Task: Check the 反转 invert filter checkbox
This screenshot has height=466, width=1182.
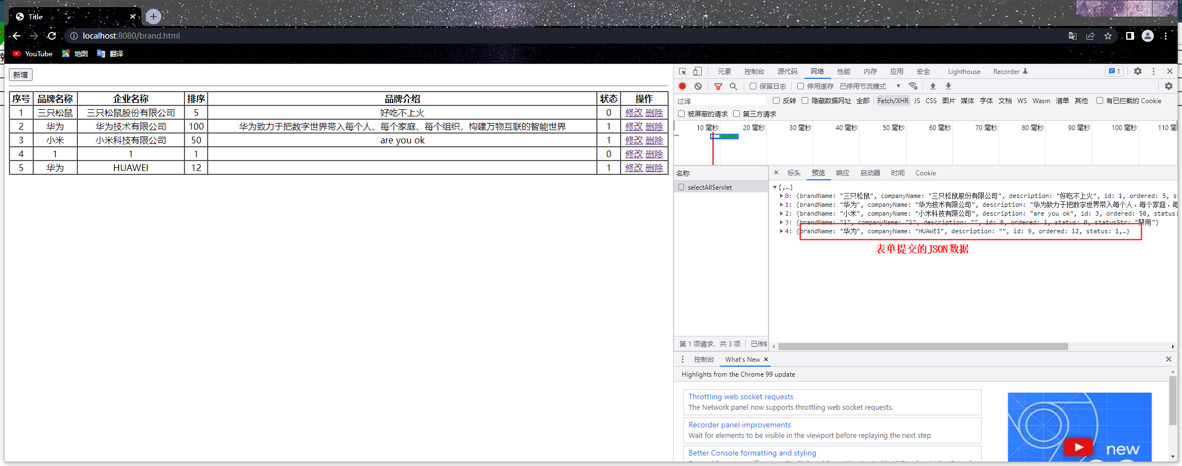Action: coord(776,100)
